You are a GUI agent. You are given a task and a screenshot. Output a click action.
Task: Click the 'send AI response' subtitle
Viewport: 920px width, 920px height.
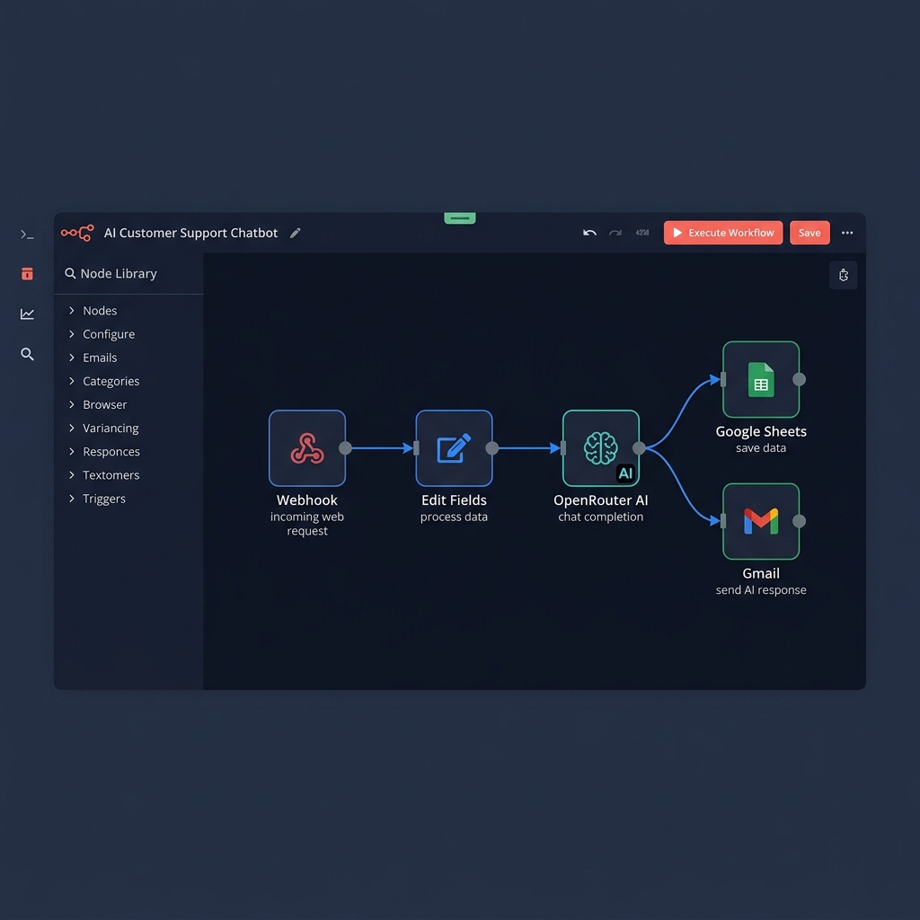tap(761, 590)
